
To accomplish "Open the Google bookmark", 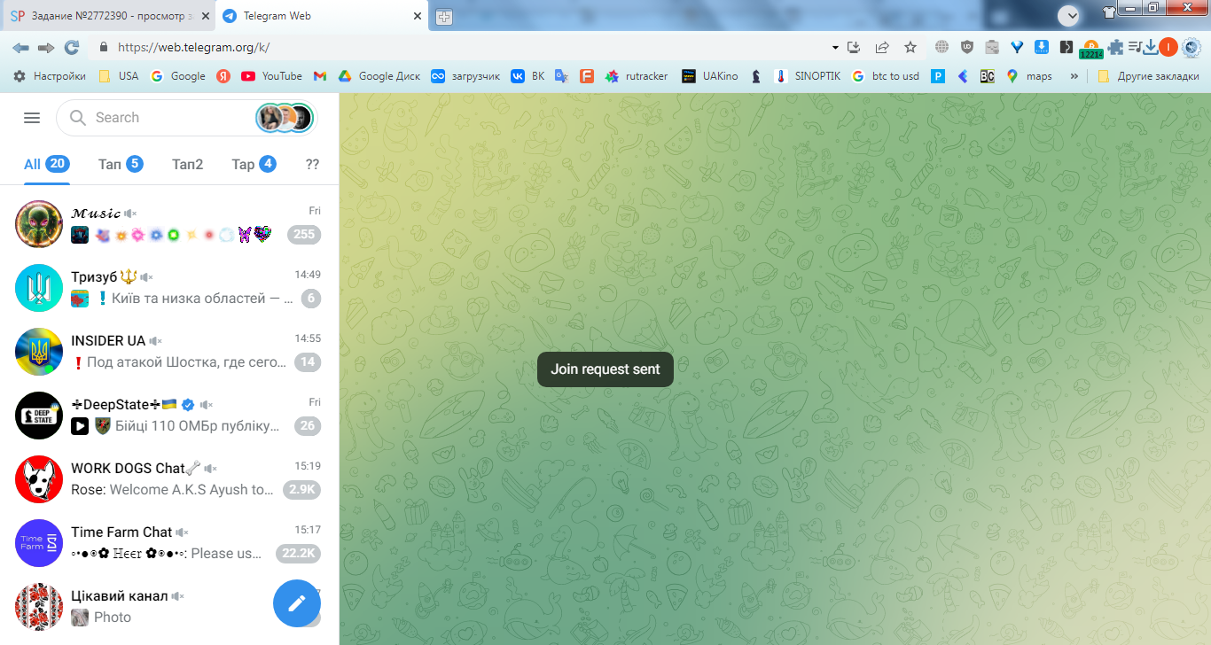I will tap(178, 76).
